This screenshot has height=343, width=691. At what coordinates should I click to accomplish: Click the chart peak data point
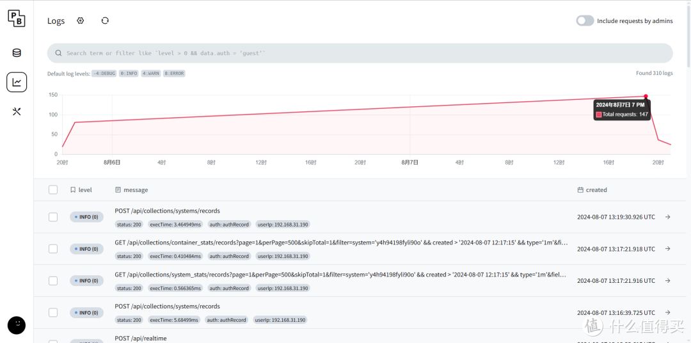(x=646, y=96)
